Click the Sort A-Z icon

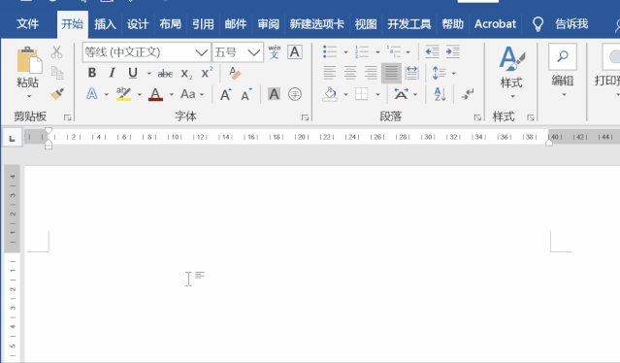coord(441,94)
